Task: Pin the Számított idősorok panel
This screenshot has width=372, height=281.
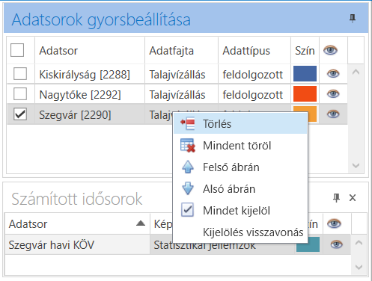Action: 336,198
